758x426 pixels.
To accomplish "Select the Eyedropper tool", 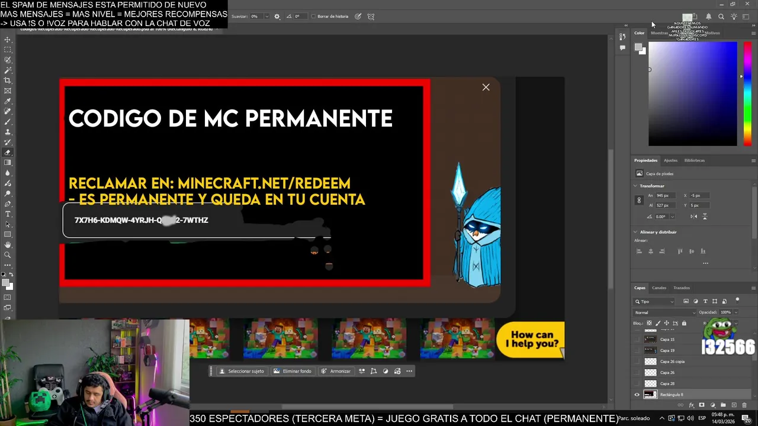I will tap(8, 101).
